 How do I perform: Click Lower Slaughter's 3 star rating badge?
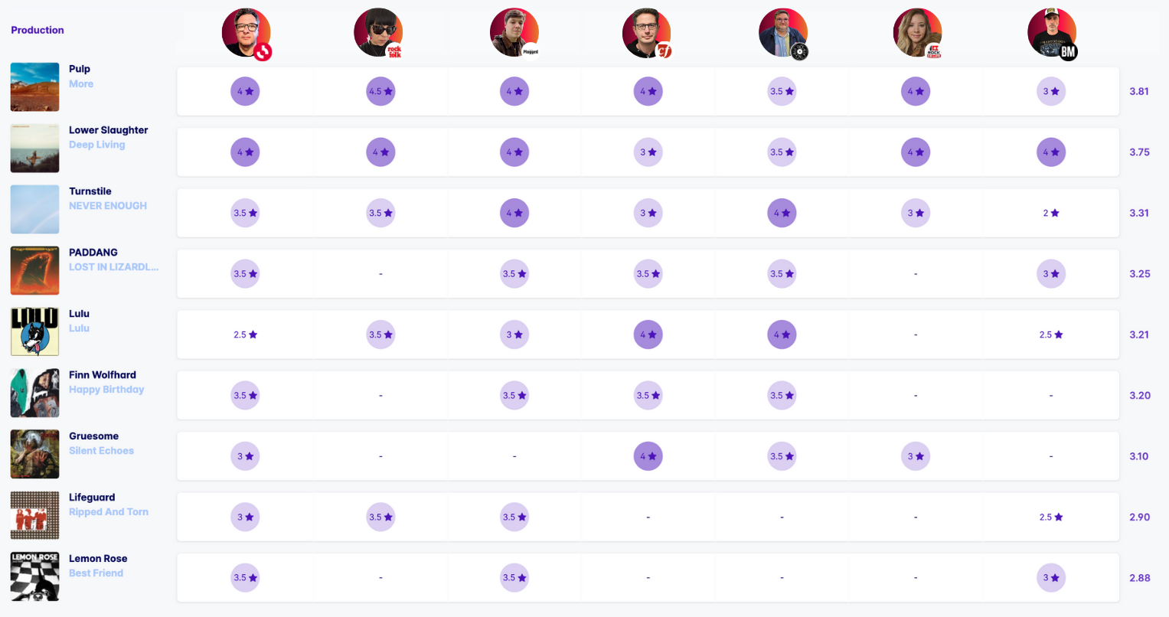click(648, 152)
